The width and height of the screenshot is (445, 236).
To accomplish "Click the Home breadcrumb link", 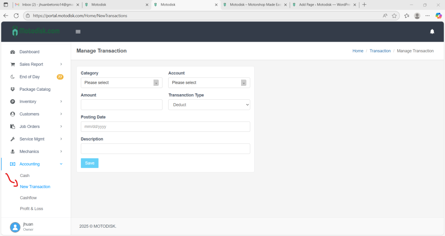I will tap(358, 51).
